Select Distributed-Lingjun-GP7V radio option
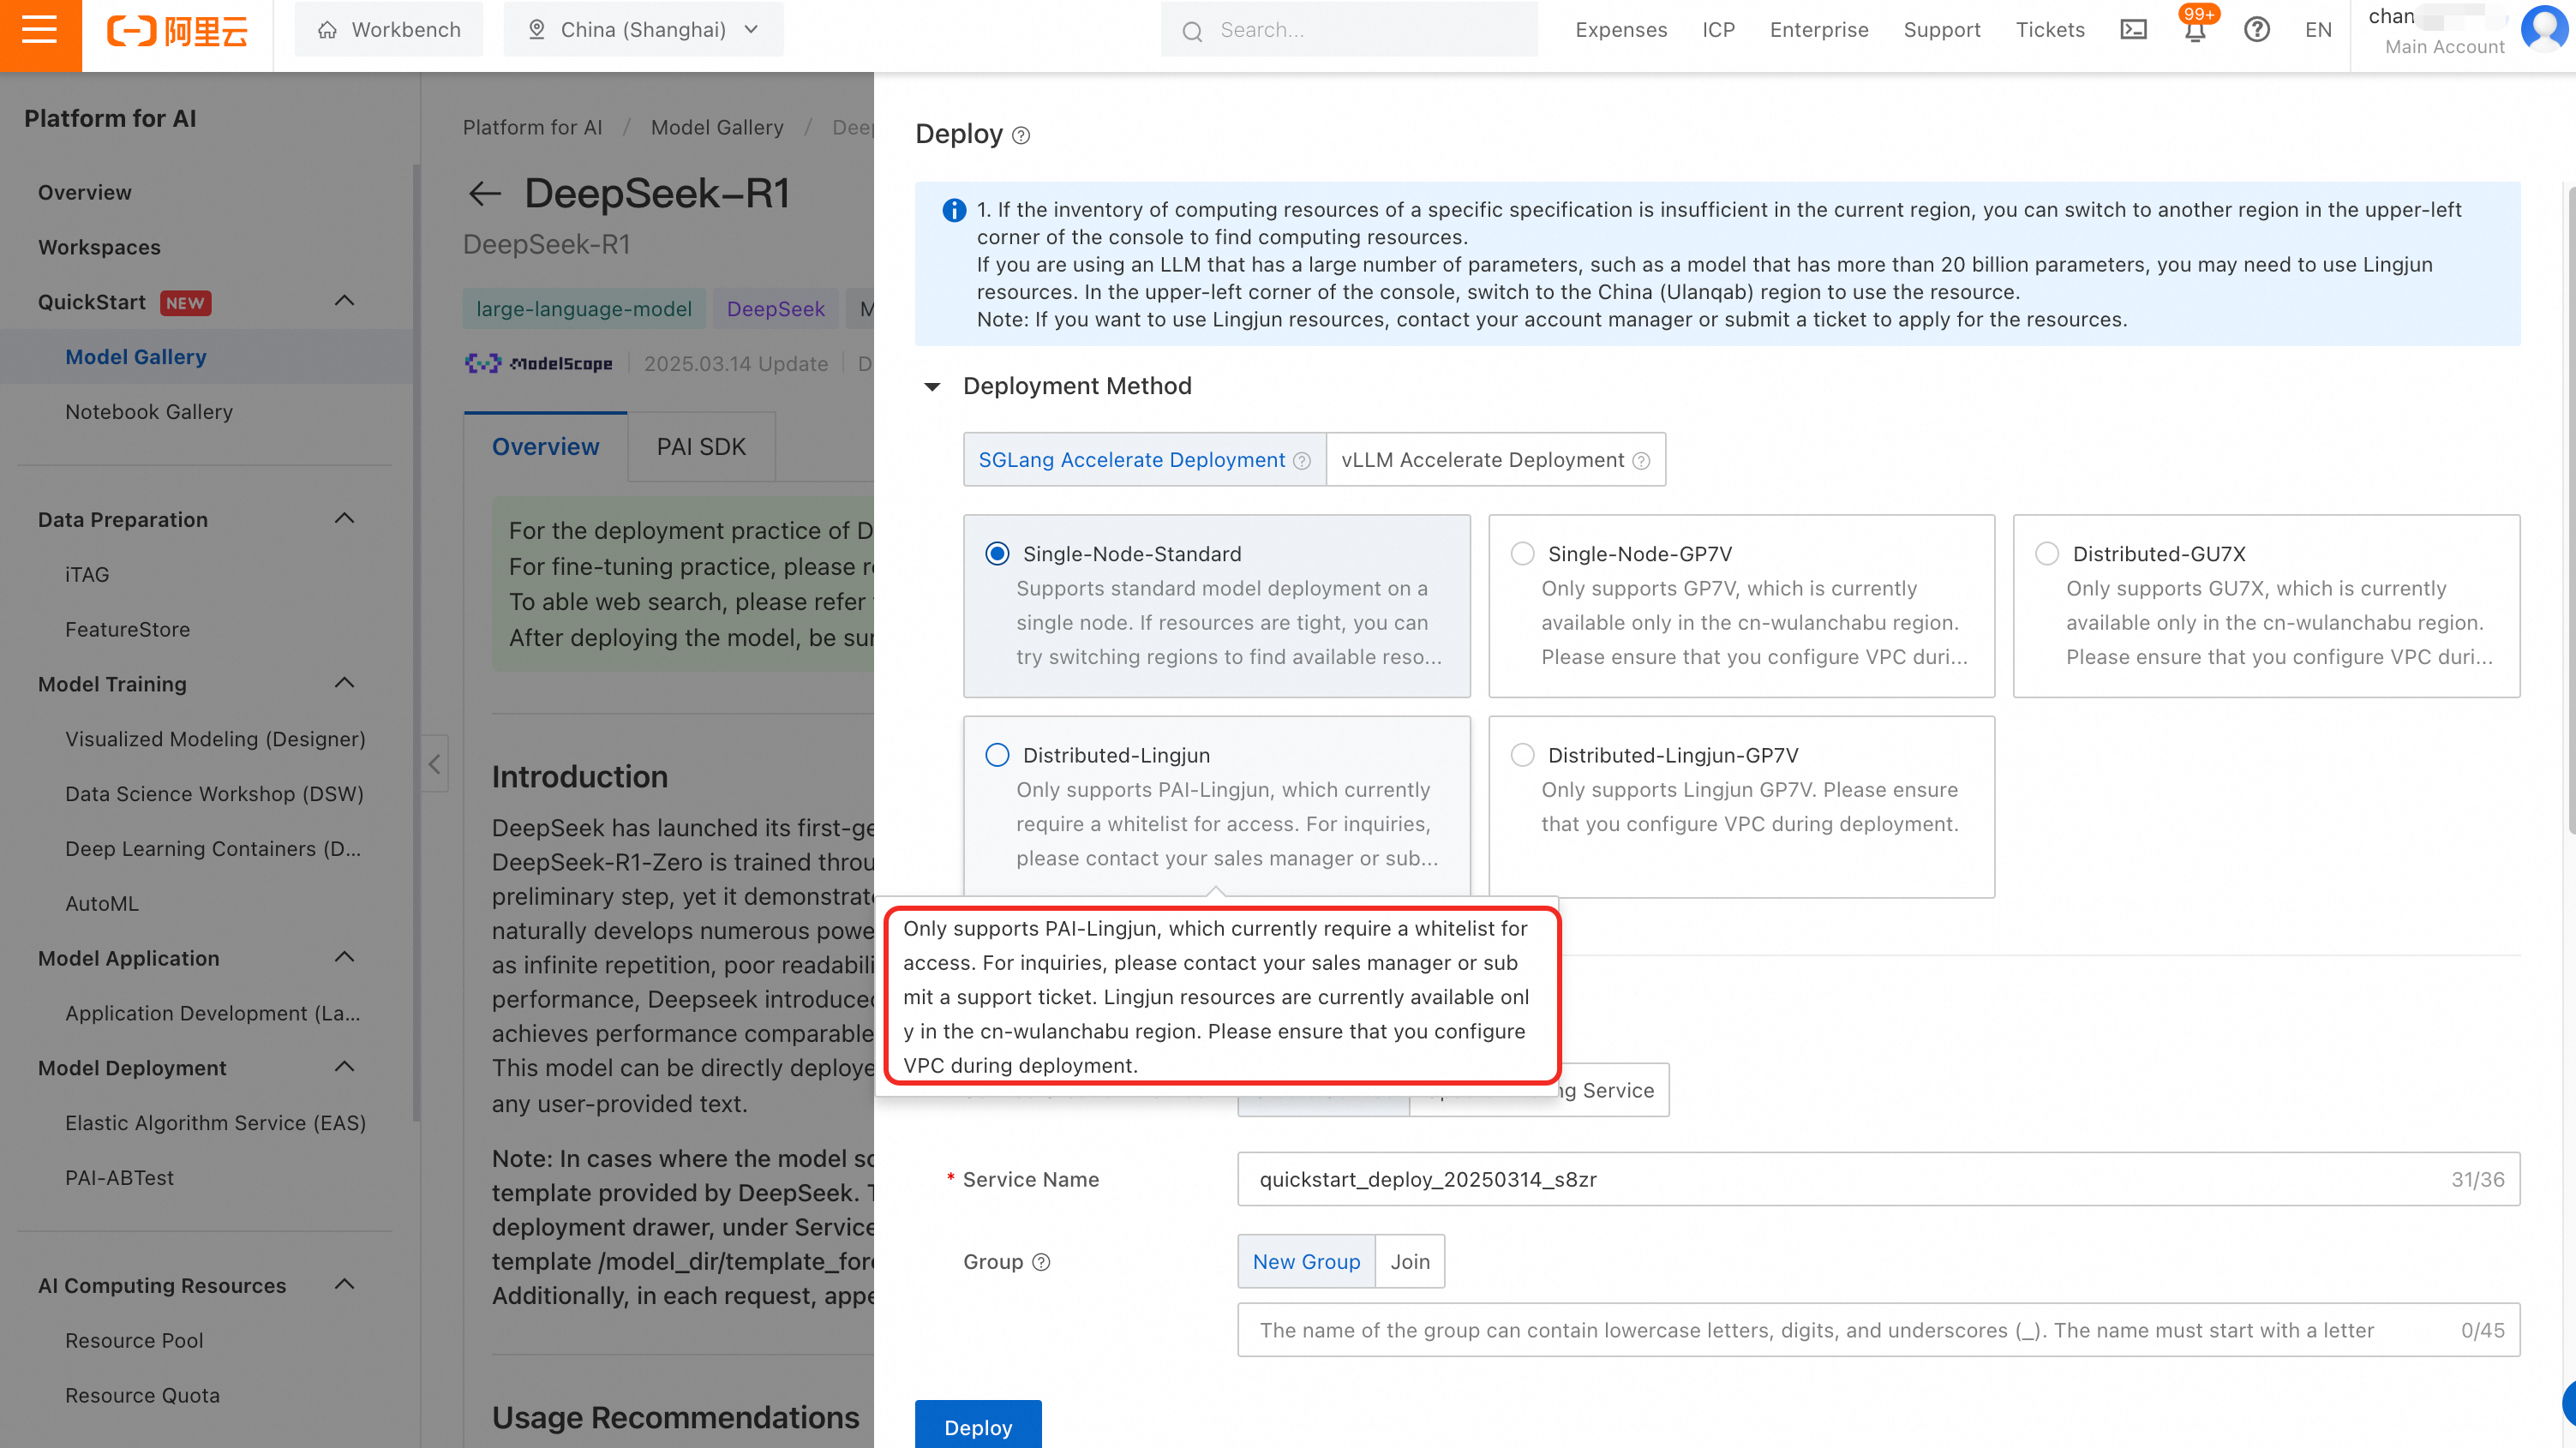 (1522, 755)
